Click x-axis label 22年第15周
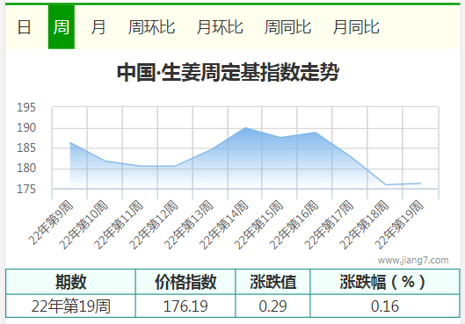The height and width of the screenshot is (324, 465). [259, 225]
